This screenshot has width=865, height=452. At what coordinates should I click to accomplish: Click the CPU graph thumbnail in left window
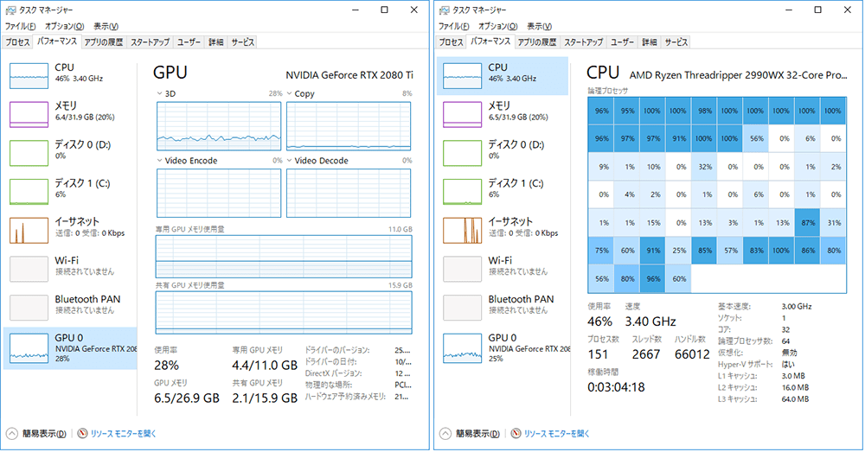click(x=29, y=75)
